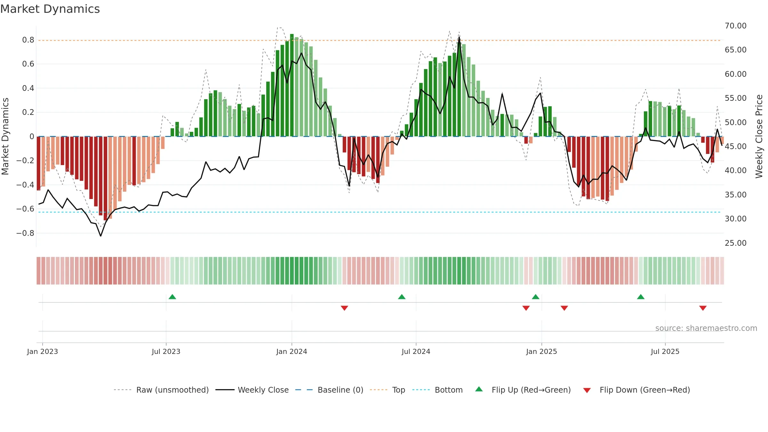Click the green Flip Up legend triangle icon
Viewport: 768px width, 432px height.
click(x=479, y=389)
